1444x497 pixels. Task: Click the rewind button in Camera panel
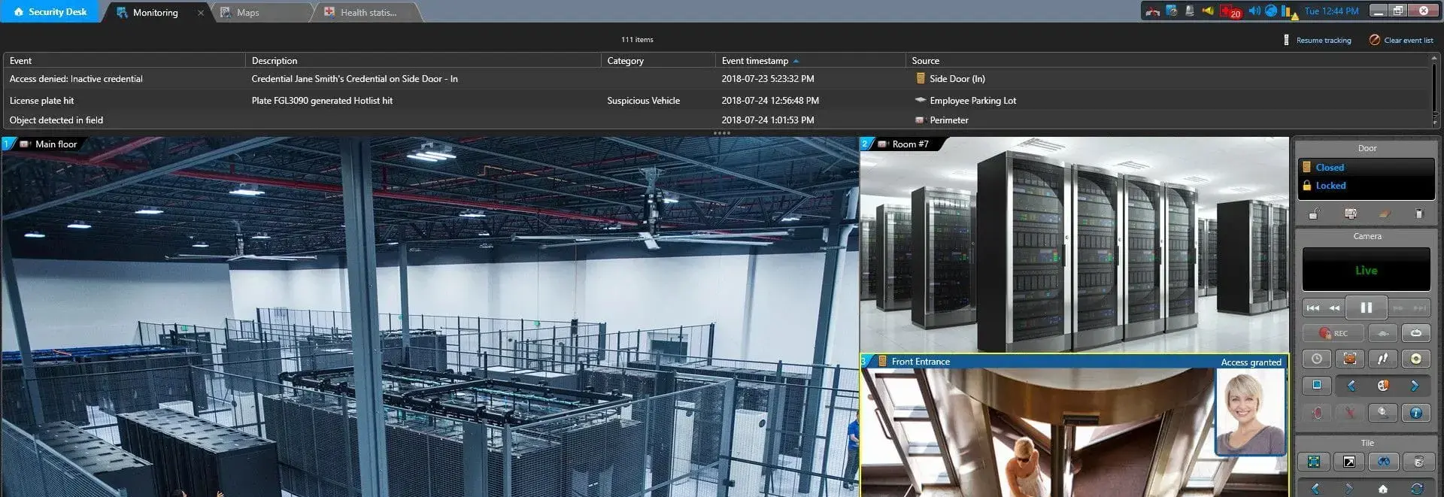(1334, 308)
